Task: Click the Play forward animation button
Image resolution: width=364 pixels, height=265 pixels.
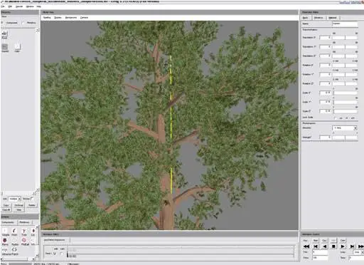Action: (x=343, y=246)
